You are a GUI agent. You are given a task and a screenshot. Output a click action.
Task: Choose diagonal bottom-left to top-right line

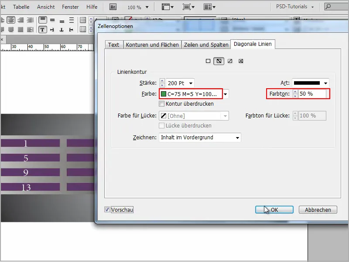point(230,61)
